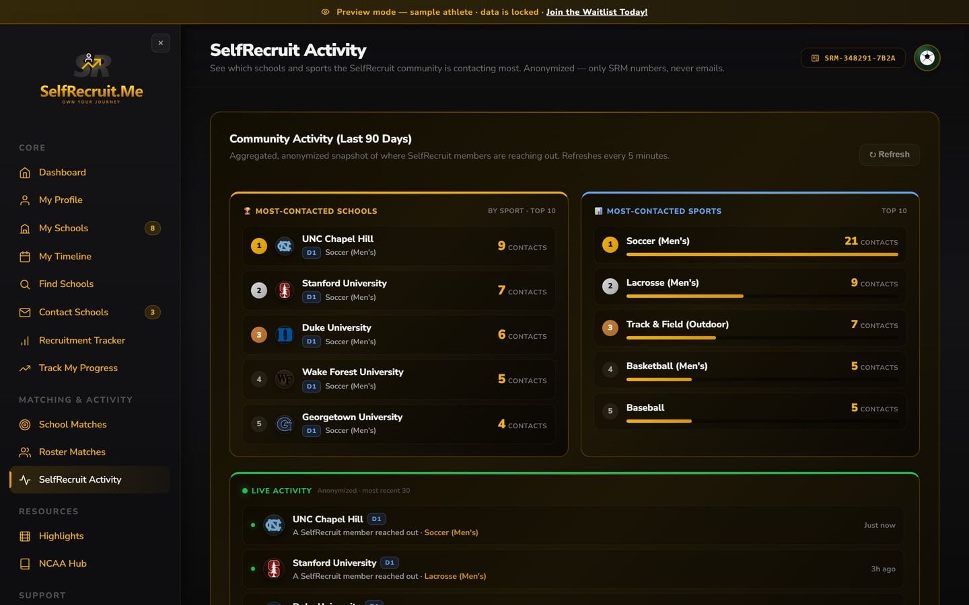Click the Soccer (Men's) sport name
969x605 pixels.
point(657,241)
